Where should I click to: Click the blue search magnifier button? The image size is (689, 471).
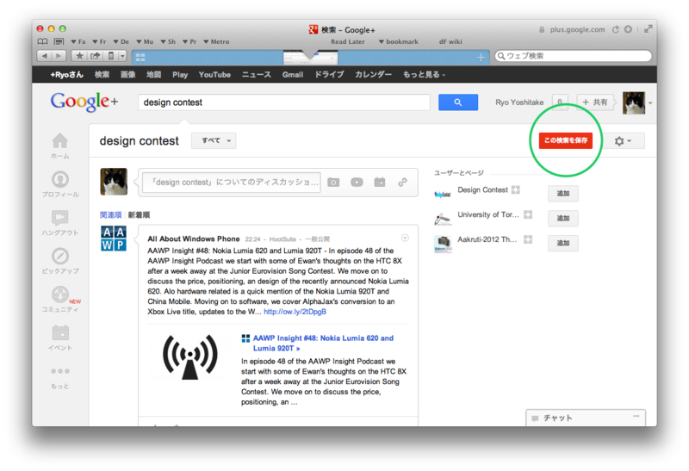pyautogui.click(x=458, y=102)
